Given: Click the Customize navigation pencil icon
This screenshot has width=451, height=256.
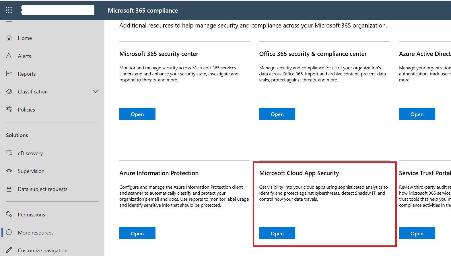Looking at the screenshot, I should point(9,250).
